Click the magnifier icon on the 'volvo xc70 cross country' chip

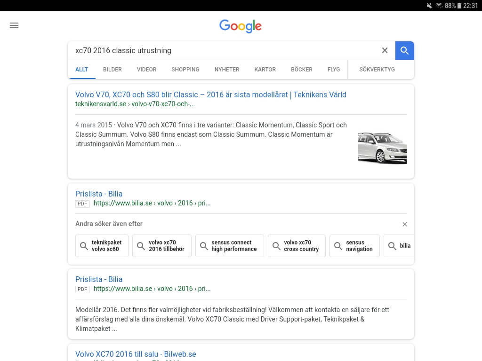(277, 246)
